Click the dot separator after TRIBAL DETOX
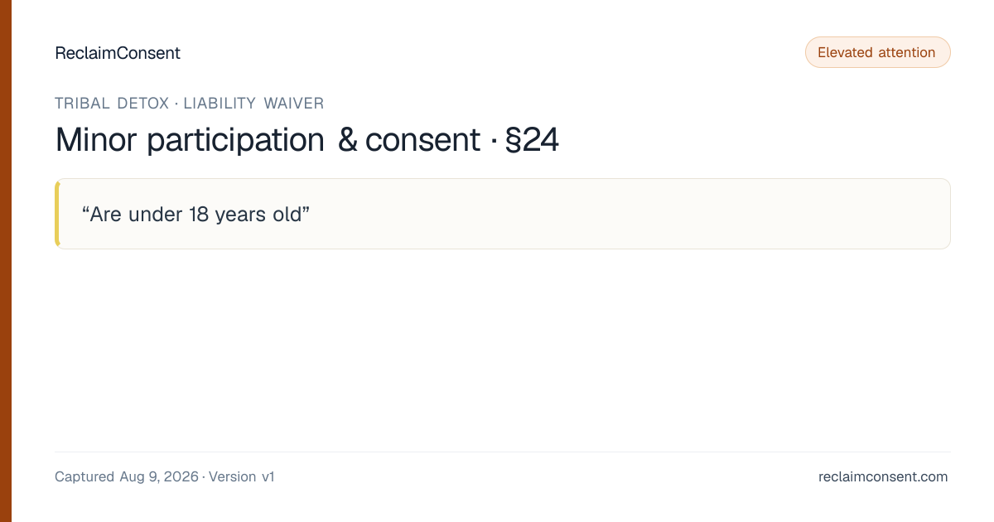The width and height of the screenshot is (994, 522). pyautogui.click(x=176, y=104)
